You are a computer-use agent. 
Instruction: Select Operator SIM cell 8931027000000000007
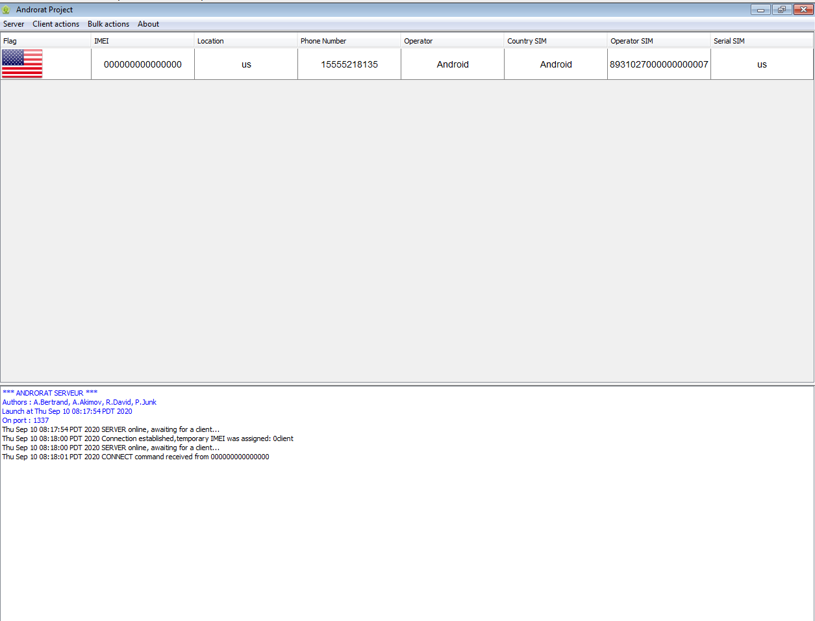[x=659, y=64]
